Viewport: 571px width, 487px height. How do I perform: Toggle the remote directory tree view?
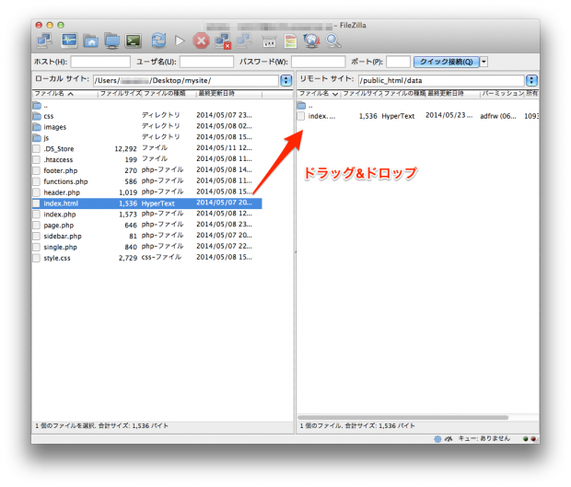[x=111, y=41]
